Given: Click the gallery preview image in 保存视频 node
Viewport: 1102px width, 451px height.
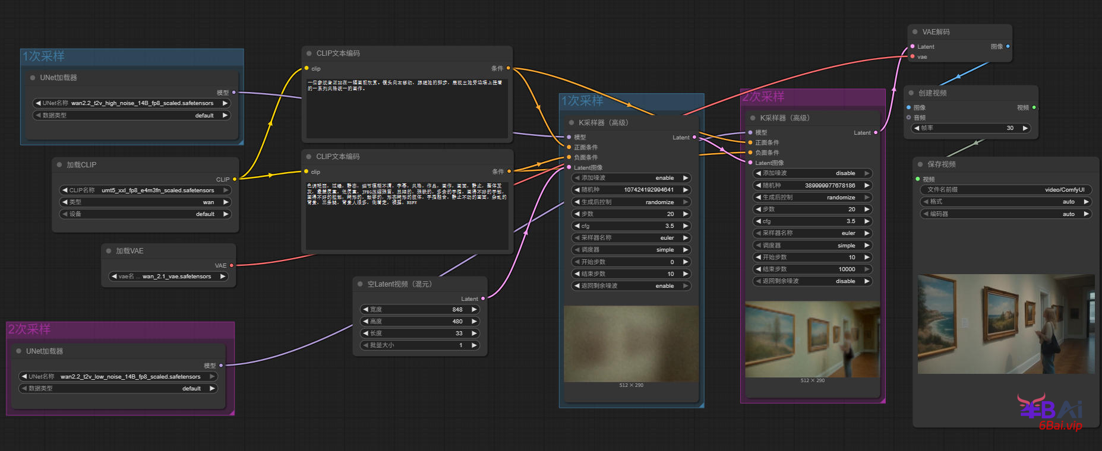Looking at the screenshot, I should coord(1006,324).
